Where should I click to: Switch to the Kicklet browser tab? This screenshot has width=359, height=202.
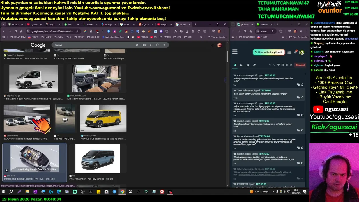click(16, 24)
